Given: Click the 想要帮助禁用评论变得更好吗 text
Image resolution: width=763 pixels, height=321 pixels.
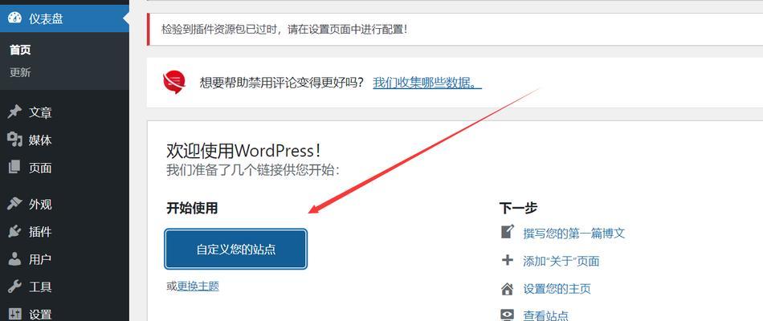Looking at the screenshot, I should pos(282,83).
